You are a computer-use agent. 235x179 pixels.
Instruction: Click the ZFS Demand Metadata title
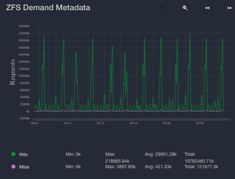(x=48, y=8)
